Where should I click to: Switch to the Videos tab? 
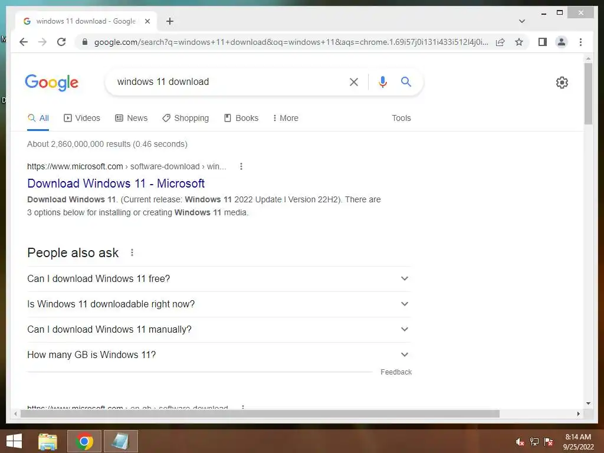coord(81,118)
